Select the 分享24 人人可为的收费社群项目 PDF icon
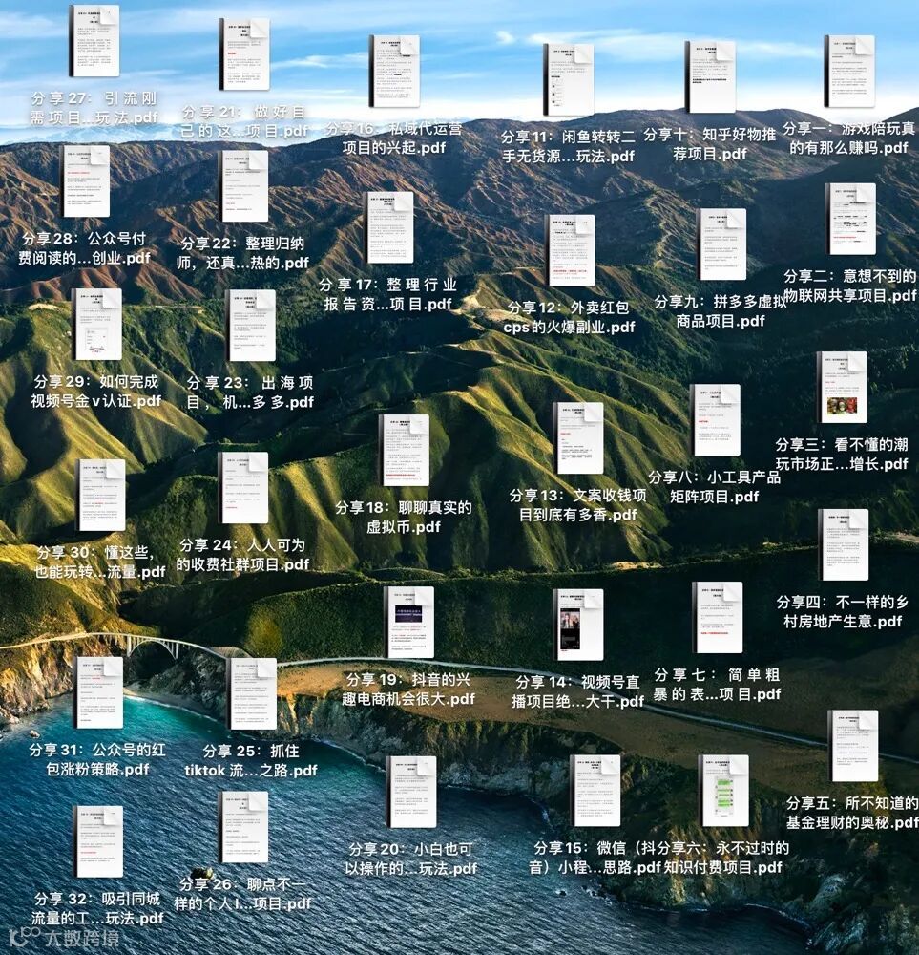Image resolution: width=919 pixels, height=955 pixels. (x=243, y=488)
